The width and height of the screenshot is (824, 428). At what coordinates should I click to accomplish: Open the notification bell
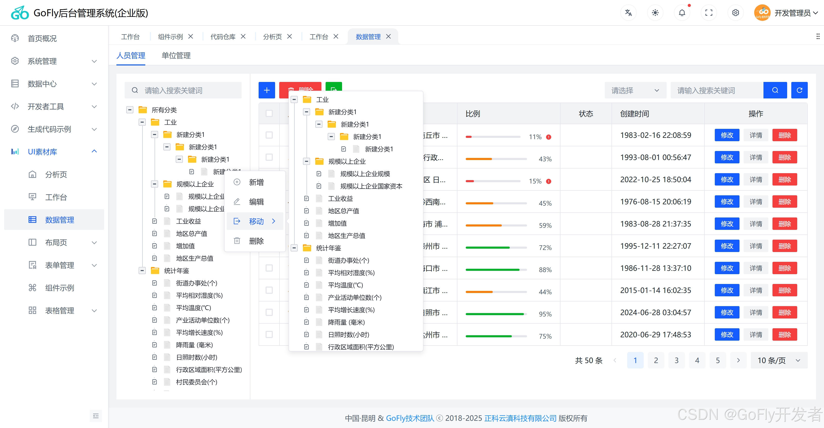coord(682,13)
